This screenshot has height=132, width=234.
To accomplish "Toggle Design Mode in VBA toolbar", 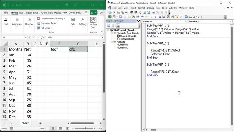I will (x=164, y=17).
